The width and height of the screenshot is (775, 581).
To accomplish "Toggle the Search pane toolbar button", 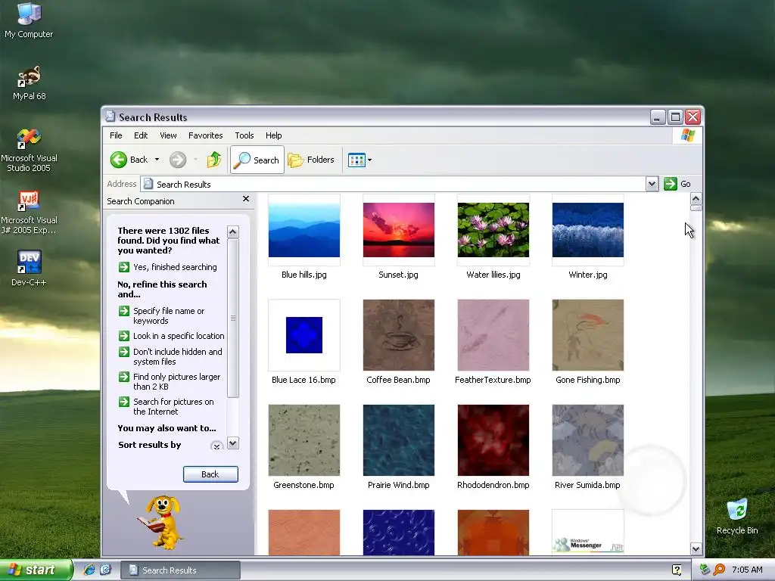I will point(257,160).
